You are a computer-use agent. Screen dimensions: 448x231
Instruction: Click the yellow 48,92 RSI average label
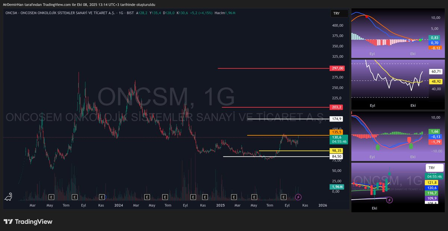[436, 81]
